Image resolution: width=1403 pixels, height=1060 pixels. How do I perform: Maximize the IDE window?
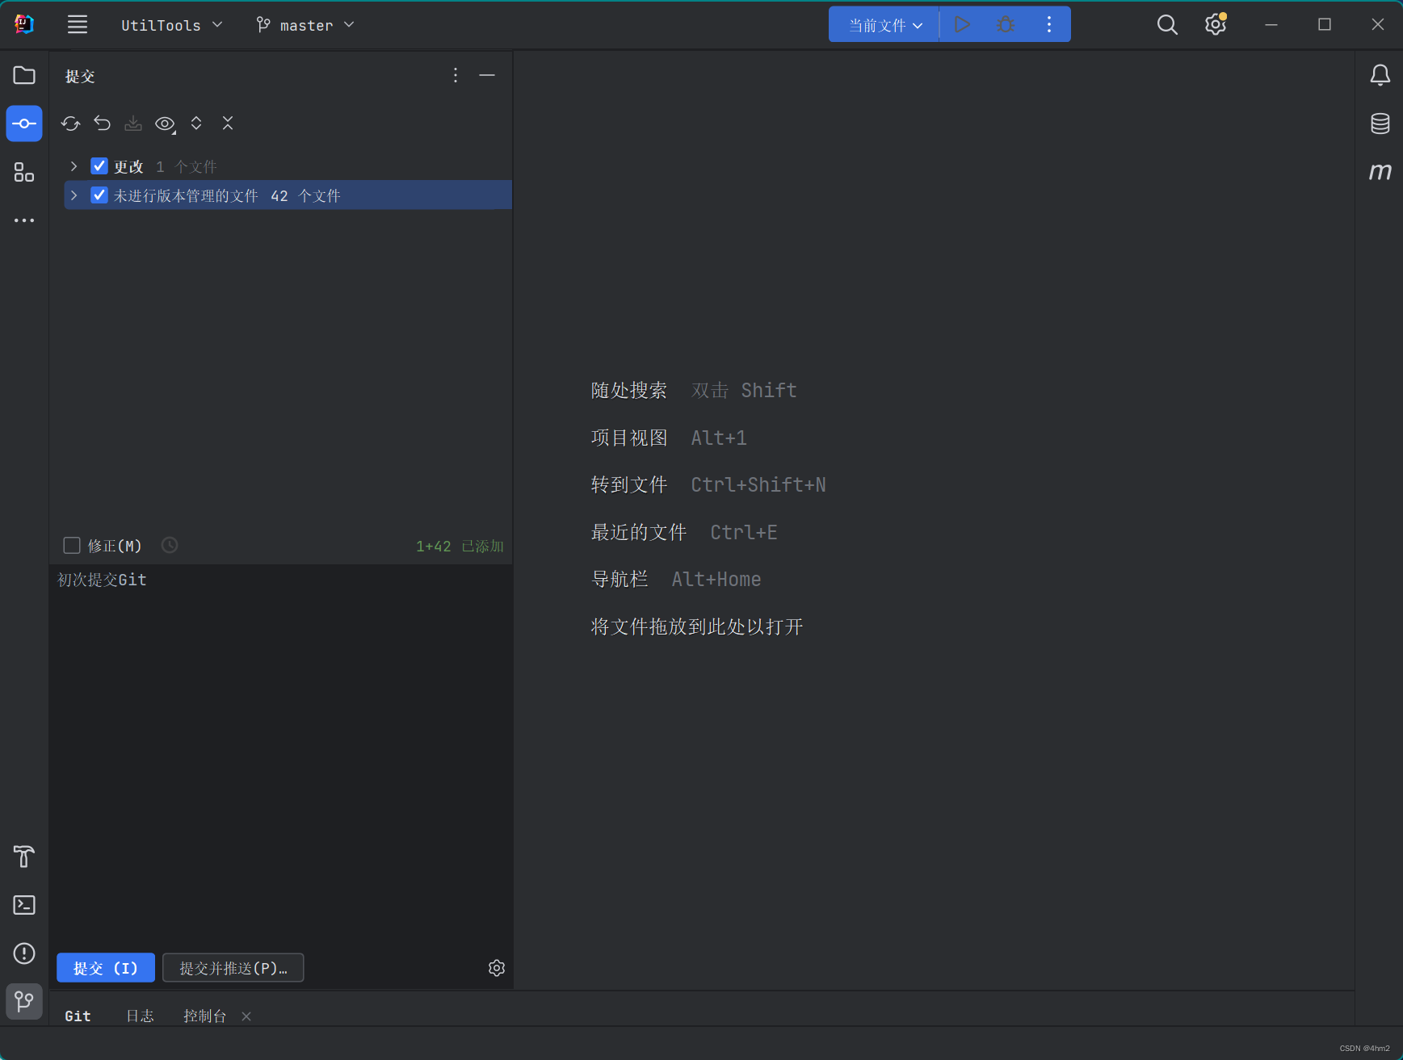(1325, 24)
